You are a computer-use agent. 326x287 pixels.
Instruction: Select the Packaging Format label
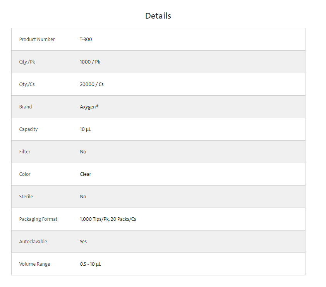pos(38,219)
